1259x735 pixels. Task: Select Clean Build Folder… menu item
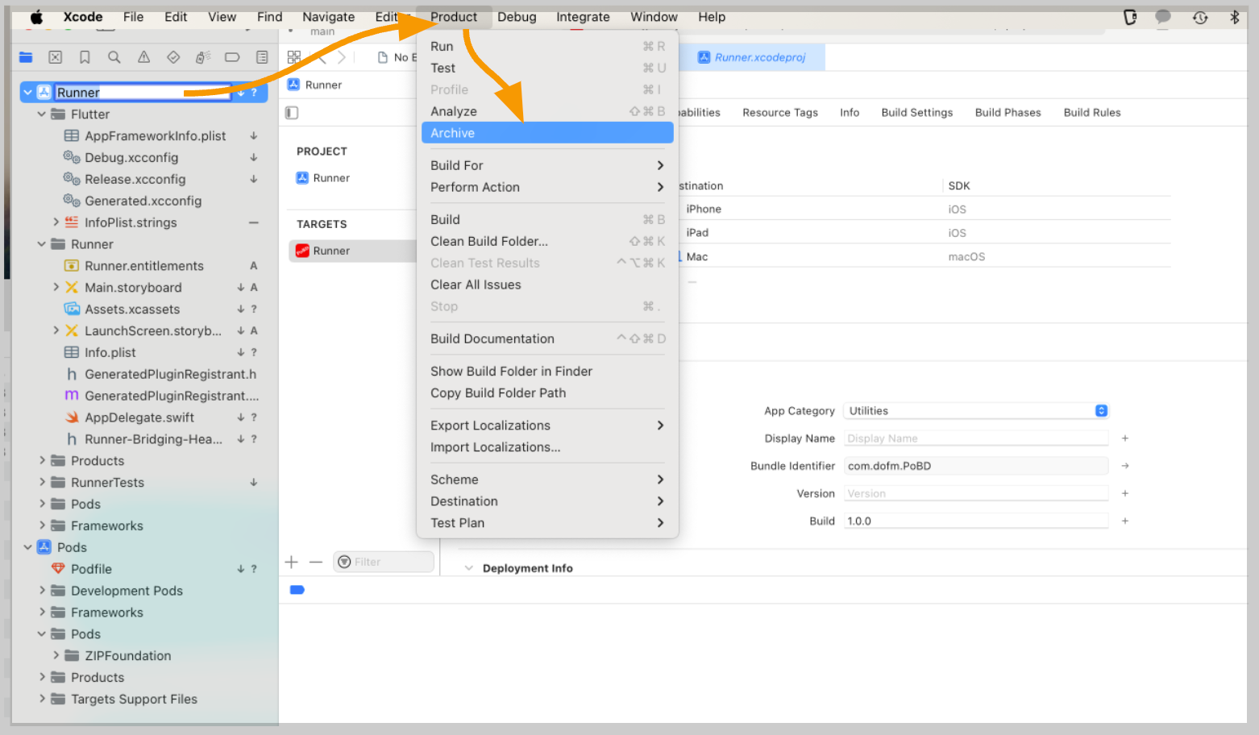(x=547, y=241)
